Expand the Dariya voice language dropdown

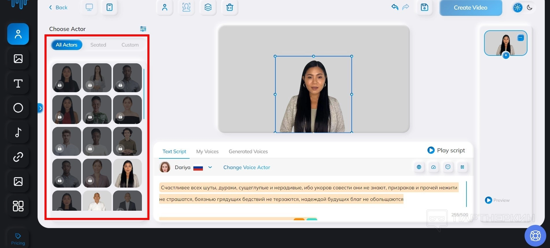[x=210, y=167]
